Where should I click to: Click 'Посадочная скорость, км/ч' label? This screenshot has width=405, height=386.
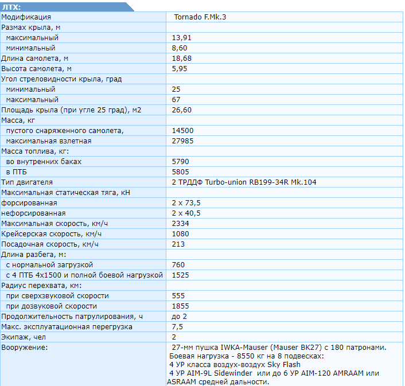[x=49, y=244]
